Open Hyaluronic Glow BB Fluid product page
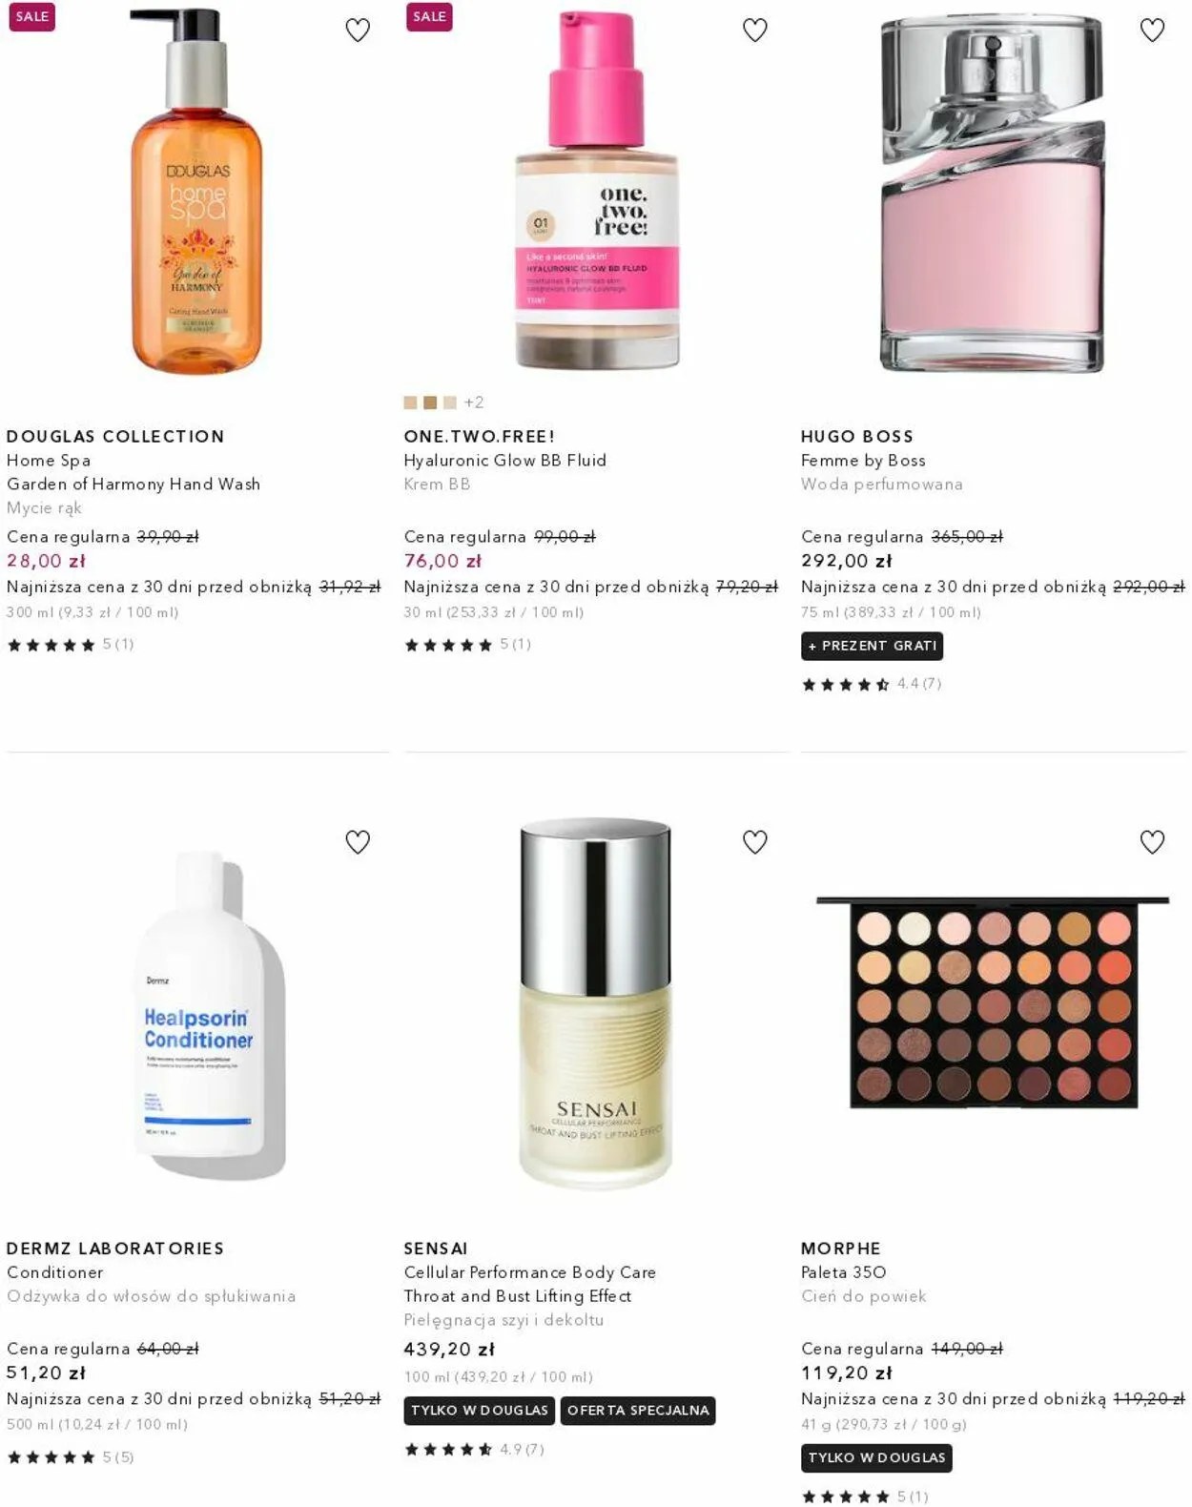The width and height of the screenshot is (1192, 1507). (x=505, y=460)
